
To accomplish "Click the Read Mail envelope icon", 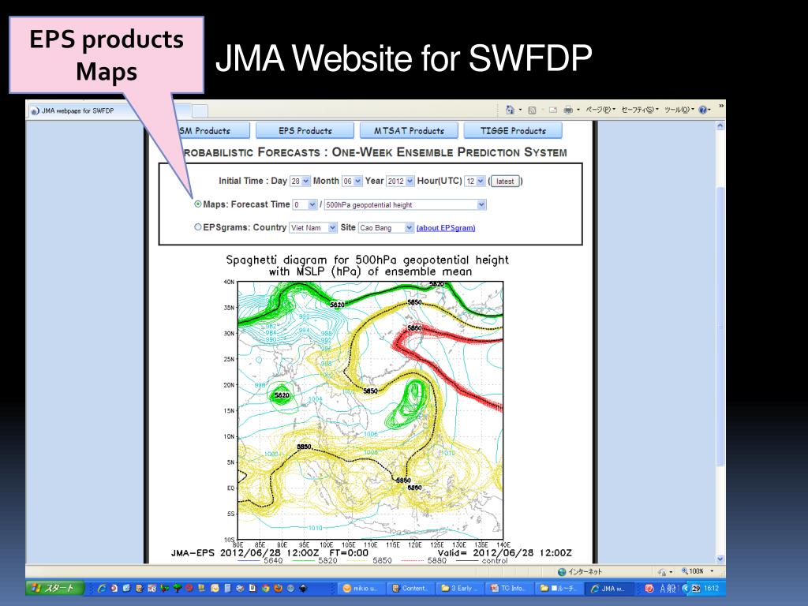I will pyautogui.click(x=553, y=110).
